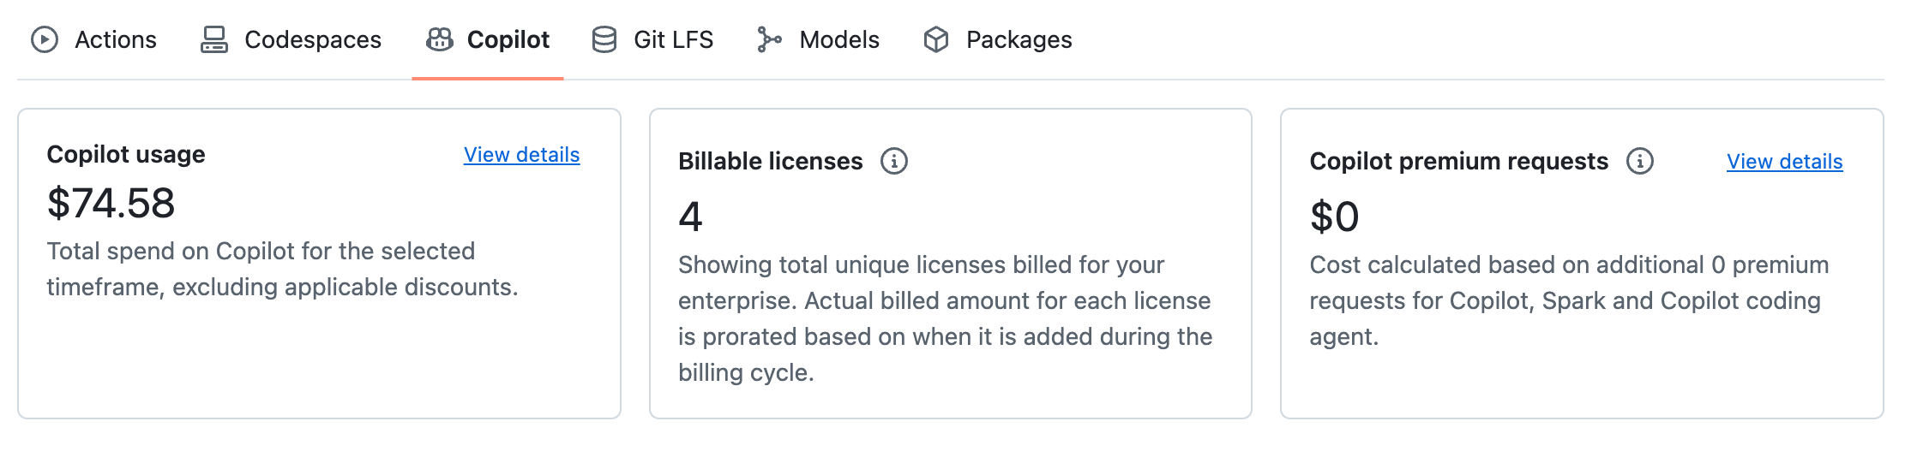Click the Models branching icon
1917x457 pixels.
[769, 39]
